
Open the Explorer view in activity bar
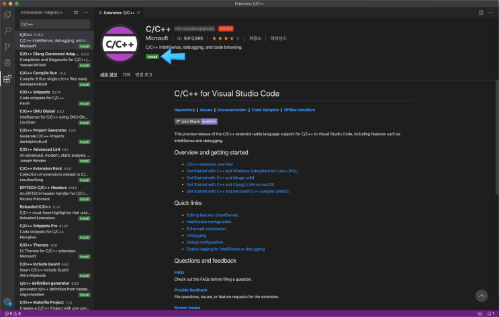[7, 15]
